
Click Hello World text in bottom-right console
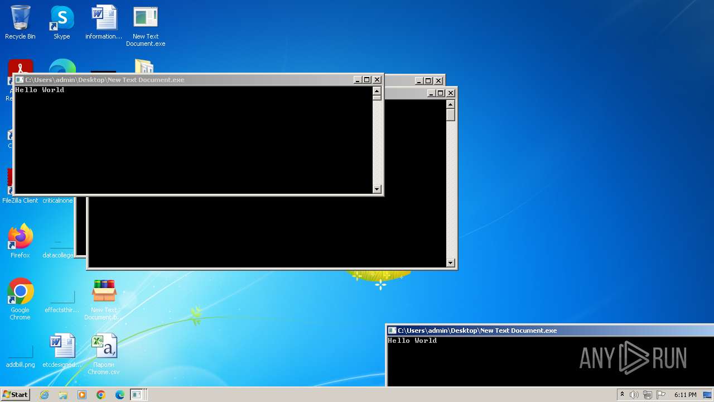click(412, 341)
